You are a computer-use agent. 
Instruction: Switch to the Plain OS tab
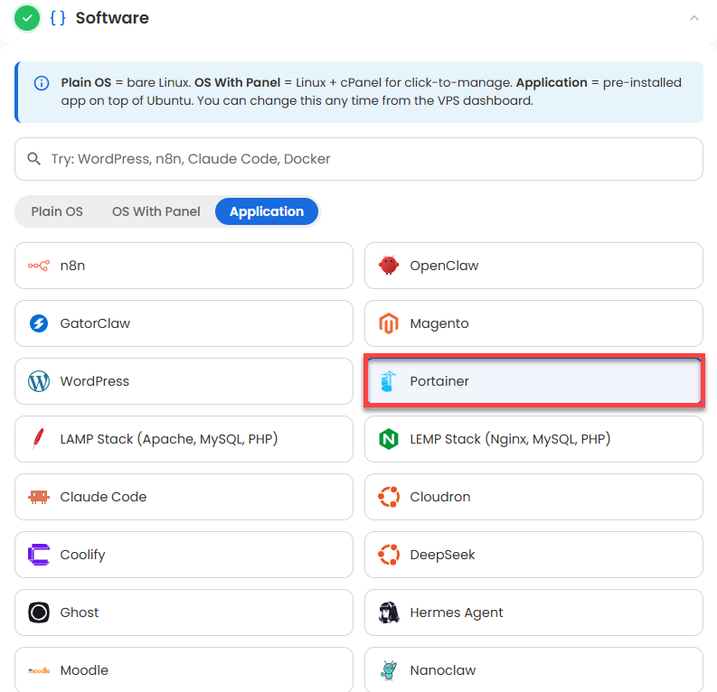click(57, 211)
